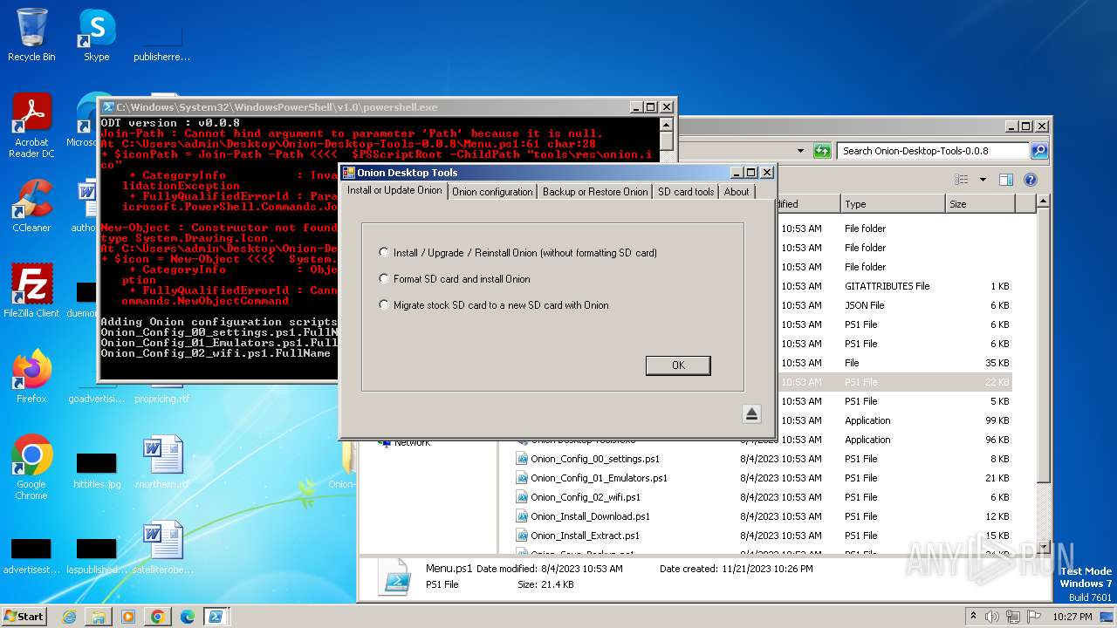Sort files by the Type column header
Screen dimensions: 1117x628
click(x=893, y=204)
